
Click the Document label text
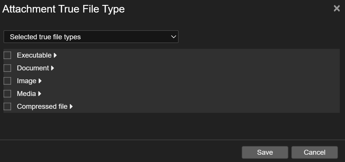pyautogui.click(x=33, y=68)
